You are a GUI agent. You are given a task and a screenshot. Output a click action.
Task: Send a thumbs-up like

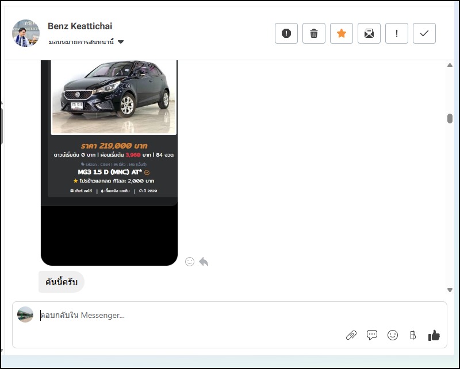(434, 335)
